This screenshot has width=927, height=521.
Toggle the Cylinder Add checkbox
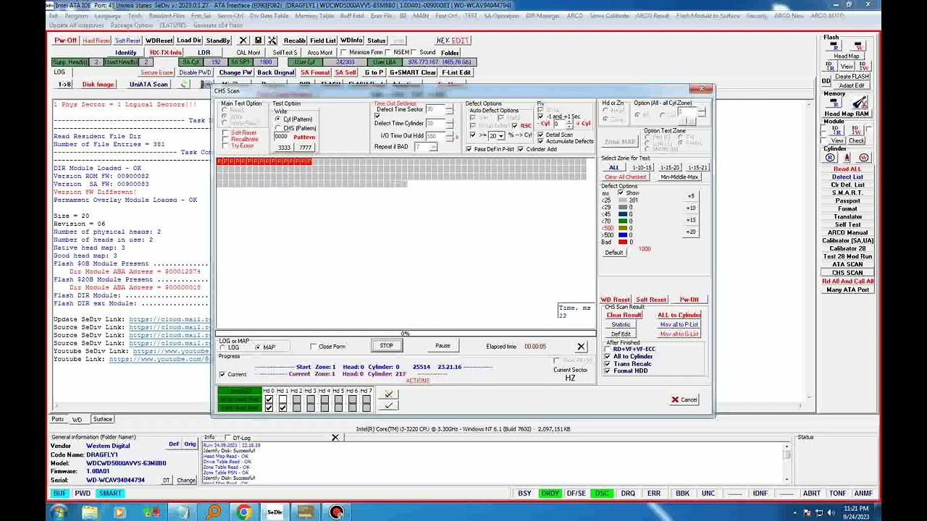click(x=521, y=149)
